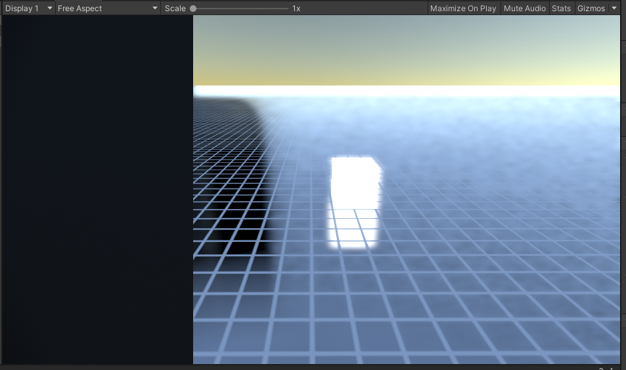Click the cube's bright reflection on the floor
Screen dimensions: 626x370
click(353, 230)
